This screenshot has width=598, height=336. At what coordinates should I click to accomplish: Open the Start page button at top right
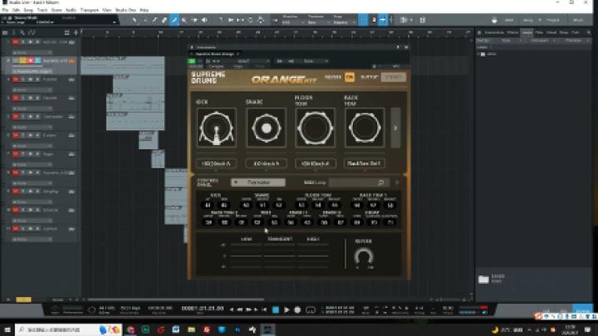coord(509,20)
